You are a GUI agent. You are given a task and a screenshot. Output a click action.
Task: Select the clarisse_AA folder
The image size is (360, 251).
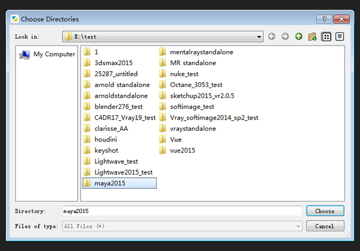106,129
